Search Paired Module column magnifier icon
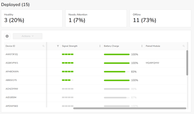Image resolution: width=194 pixels, height=114 pixels. point(184,46)
